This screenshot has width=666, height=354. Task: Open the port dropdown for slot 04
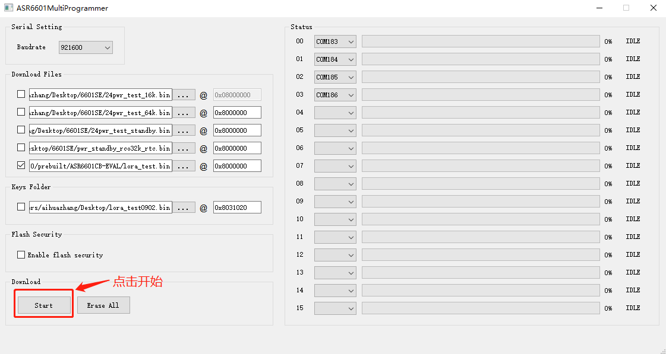(335, 113)
